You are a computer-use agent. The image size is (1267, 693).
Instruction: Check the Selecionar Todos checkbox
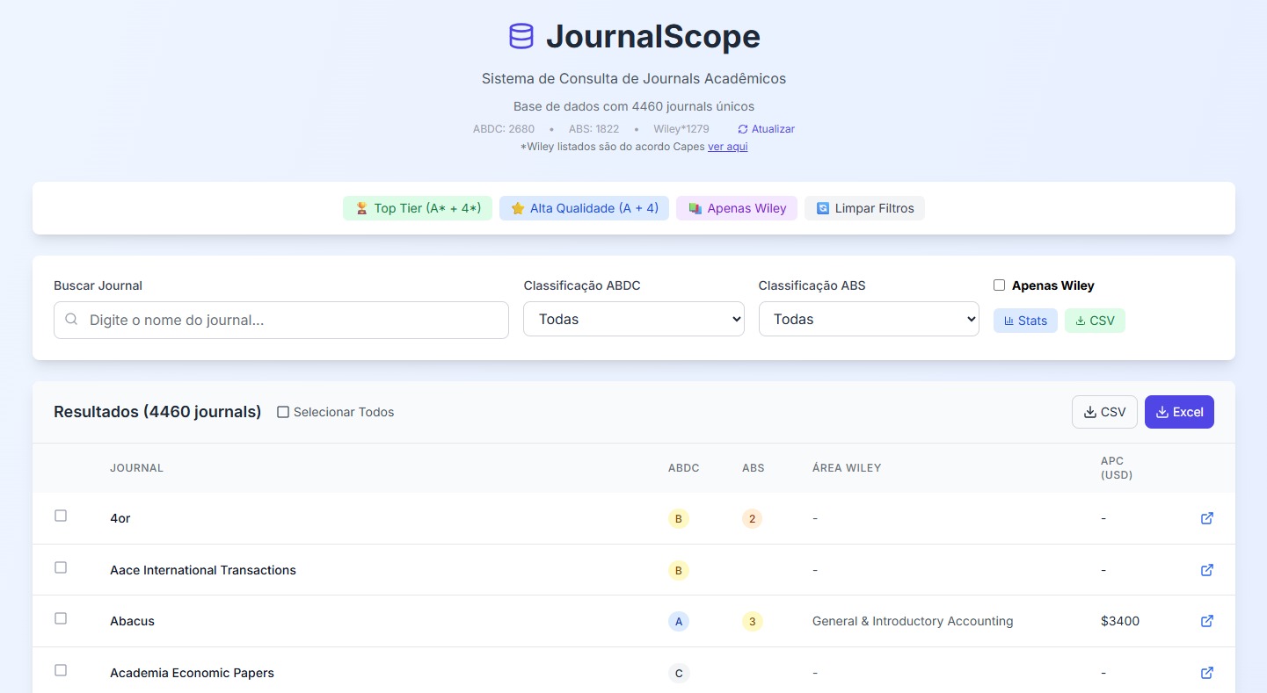click(283, 412)
